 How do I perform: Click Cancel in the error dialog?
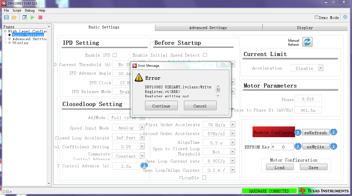coord(200,106)
